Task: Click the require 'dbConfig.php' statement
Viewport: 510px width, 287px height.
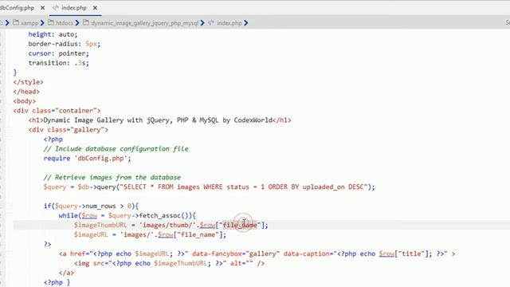Action: [87, 159]
